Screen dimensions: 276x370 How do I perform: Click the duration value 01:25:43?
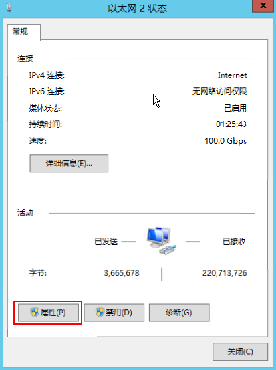tap(231, 124)
